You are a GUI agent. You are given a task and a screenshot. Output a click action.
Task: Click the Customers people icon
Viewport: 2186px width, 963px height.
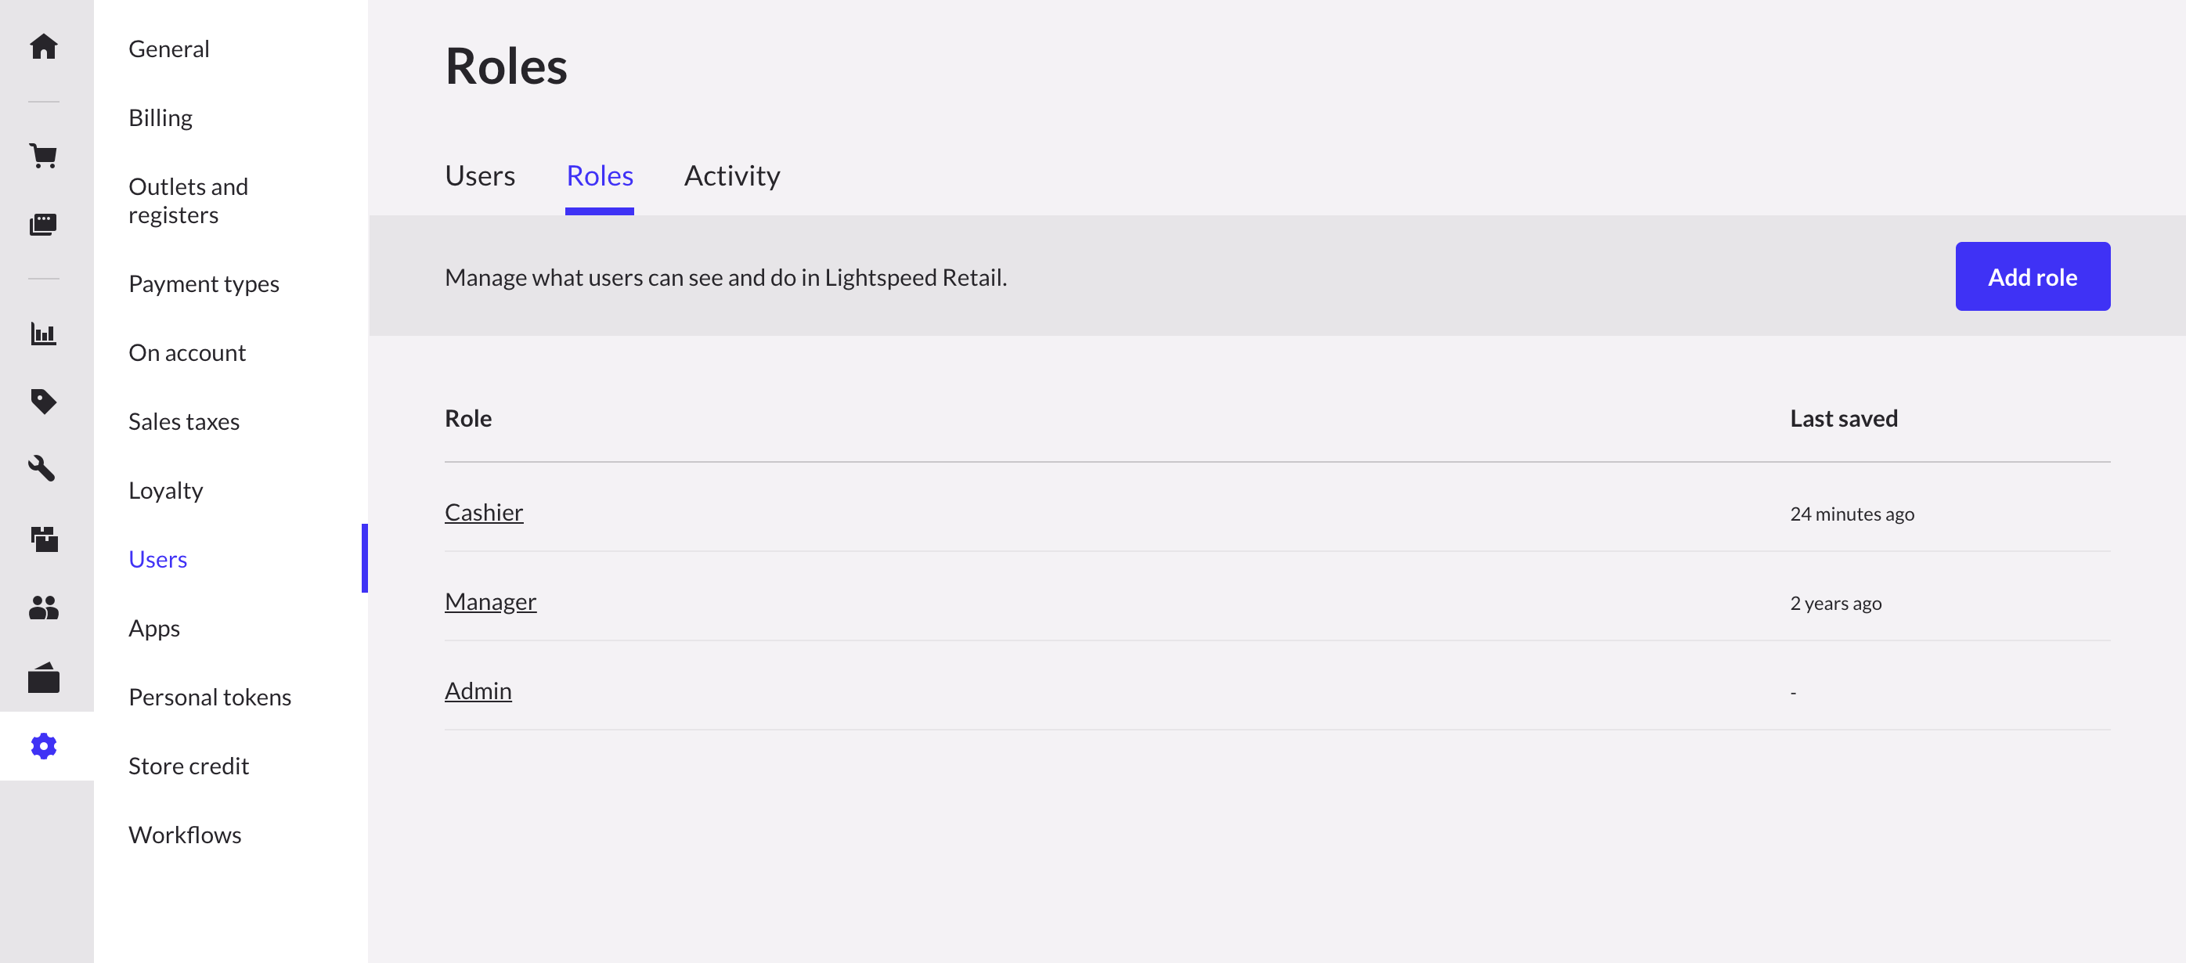click(44, 608)
